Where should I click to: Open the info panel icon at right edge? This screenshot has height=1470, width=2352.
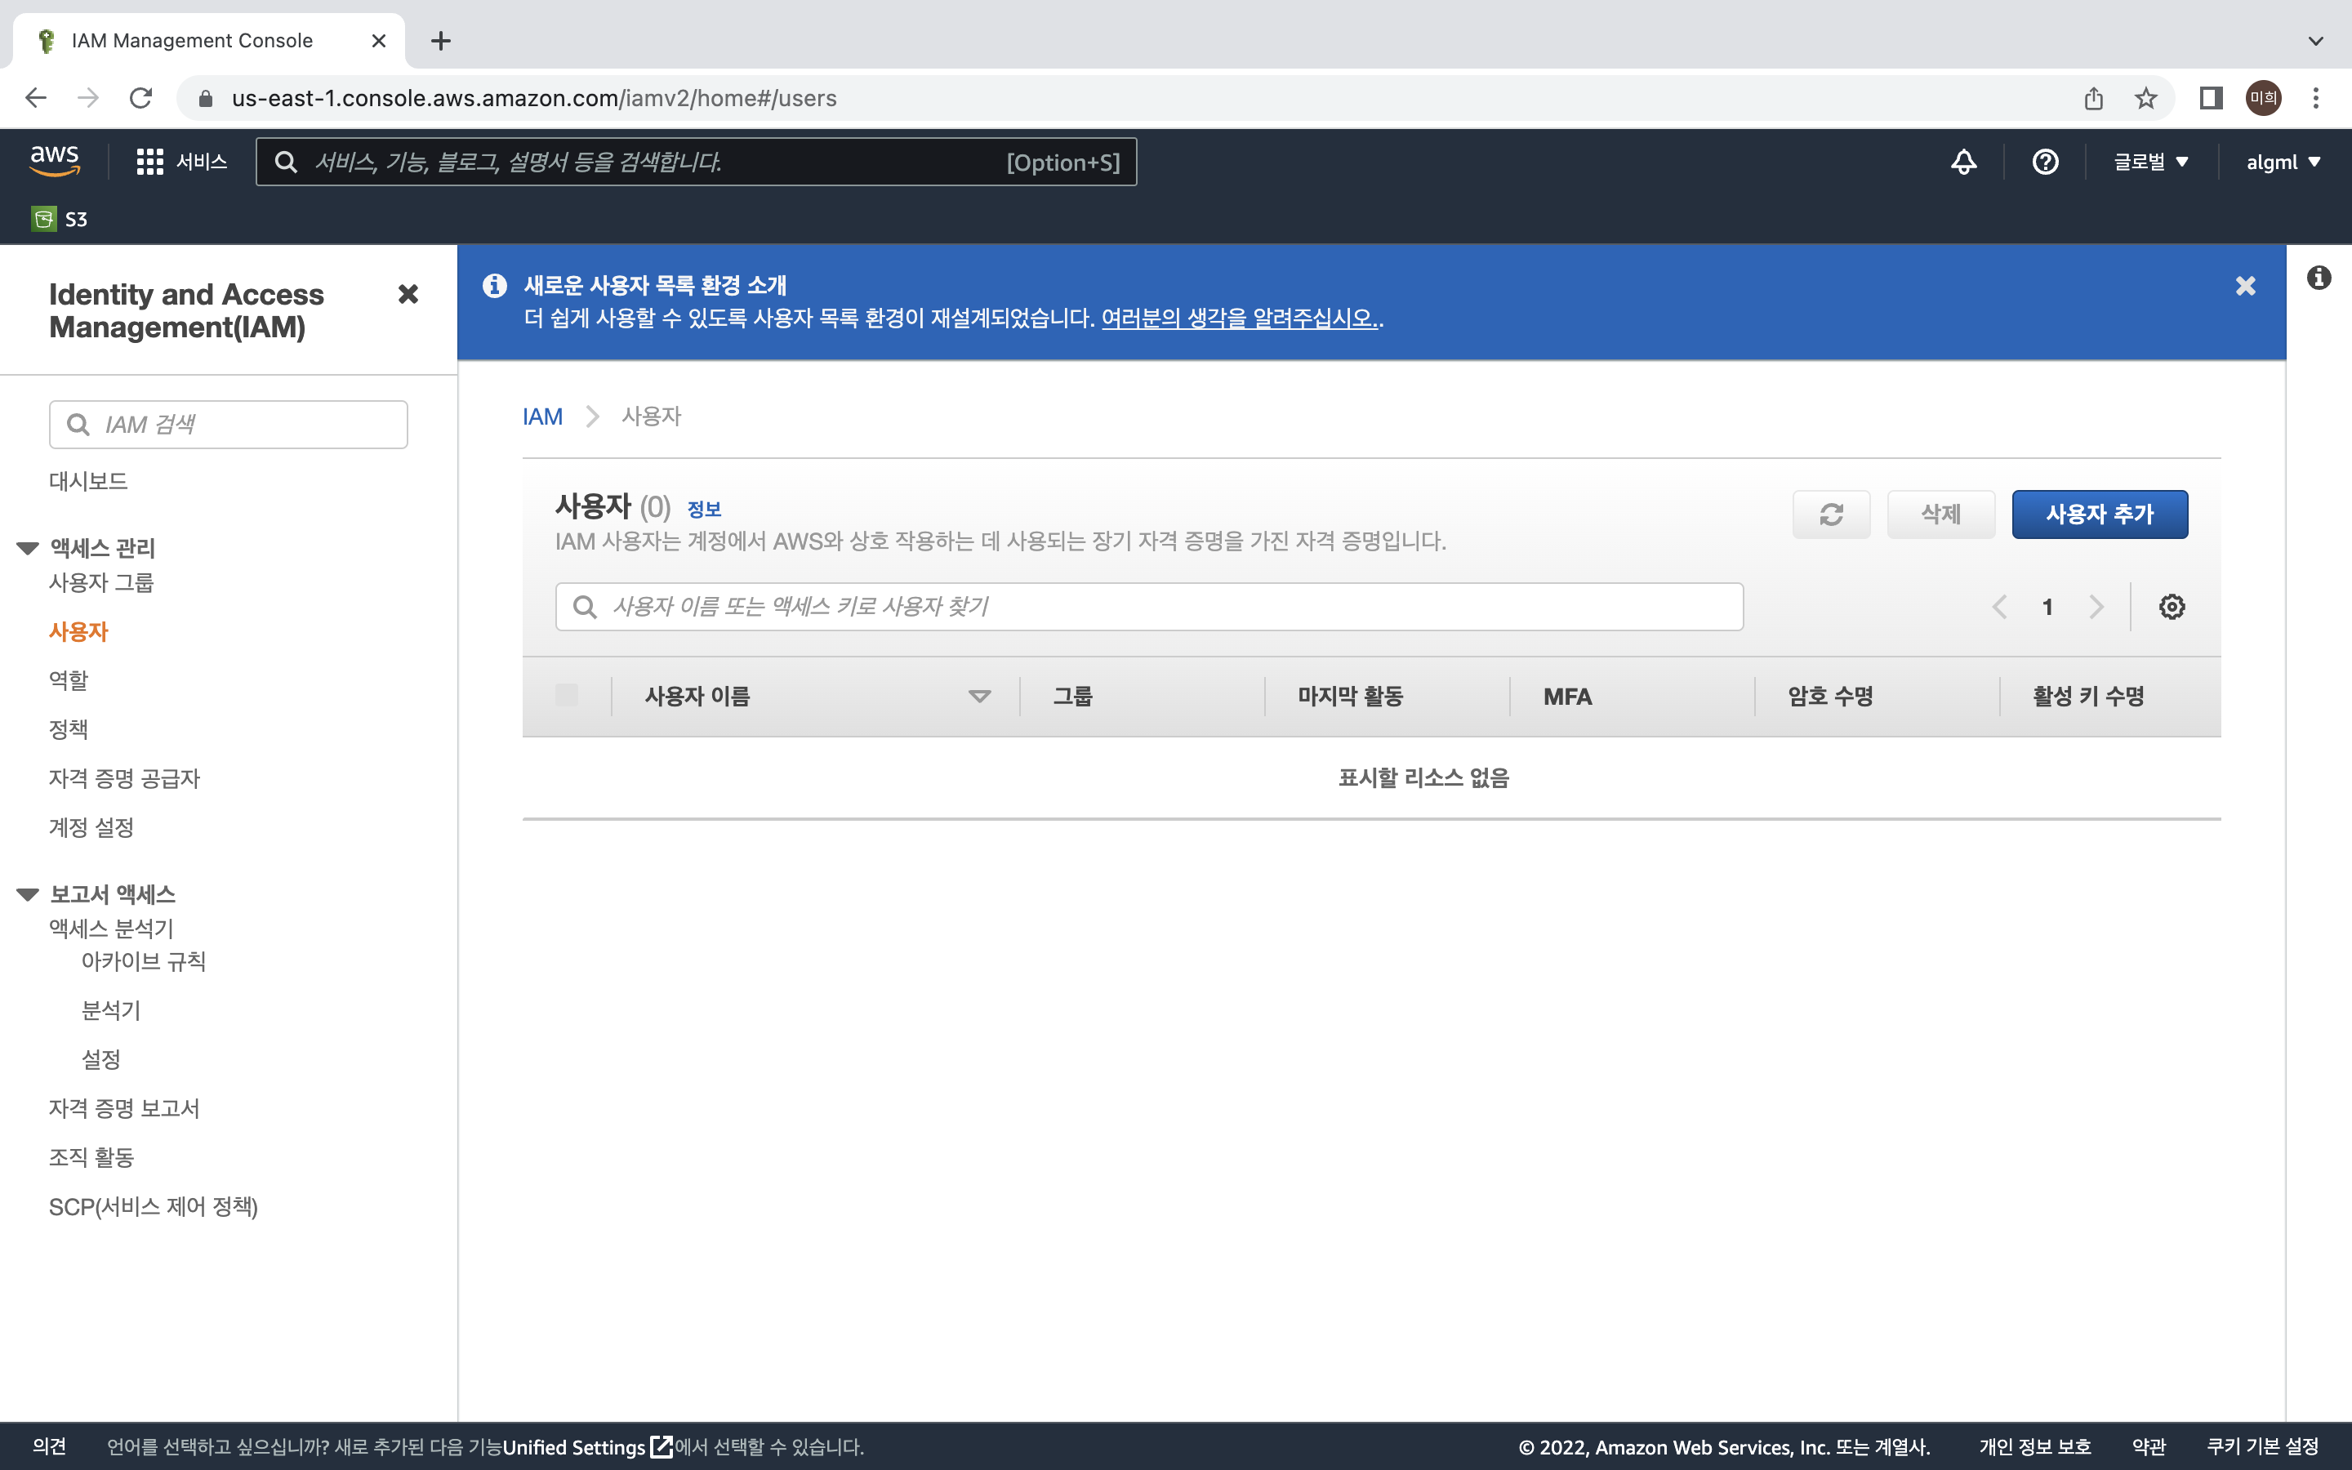click(x=2319, y=278)
